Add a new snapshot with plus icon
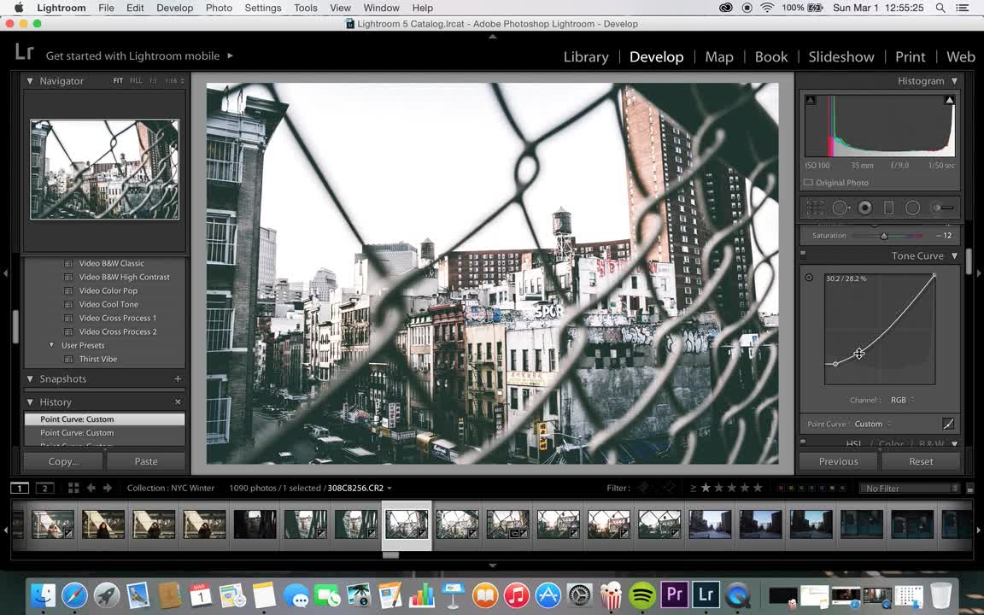 [178, 378]
